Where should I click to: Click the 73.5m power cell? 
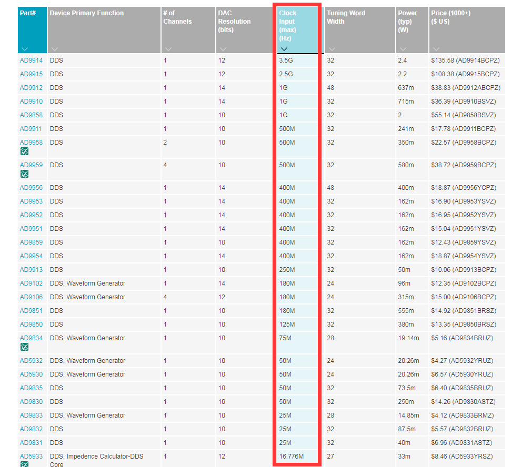pos(407,388)
